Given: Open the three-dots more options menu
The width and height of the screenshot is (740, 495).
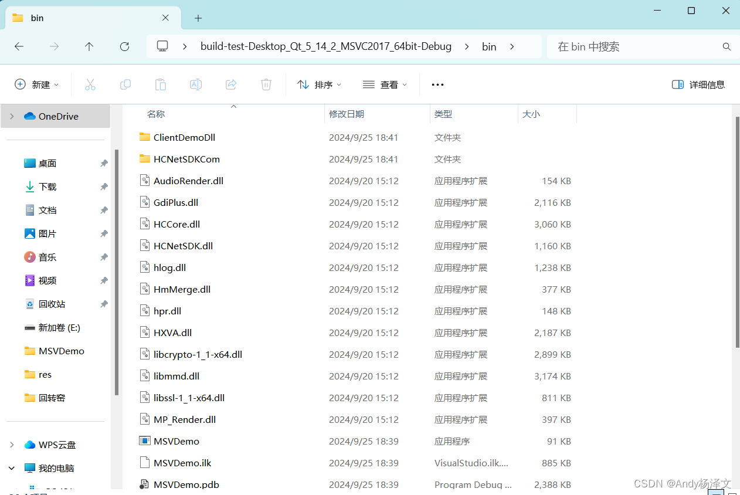Looking at the screenshot, I should [437, 84].
